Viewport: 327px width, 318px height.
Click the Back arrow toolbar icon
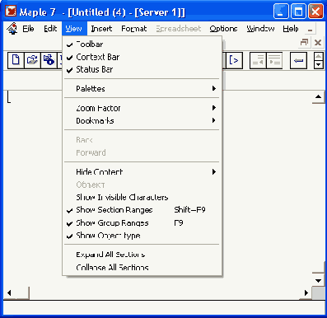point(298,60)
